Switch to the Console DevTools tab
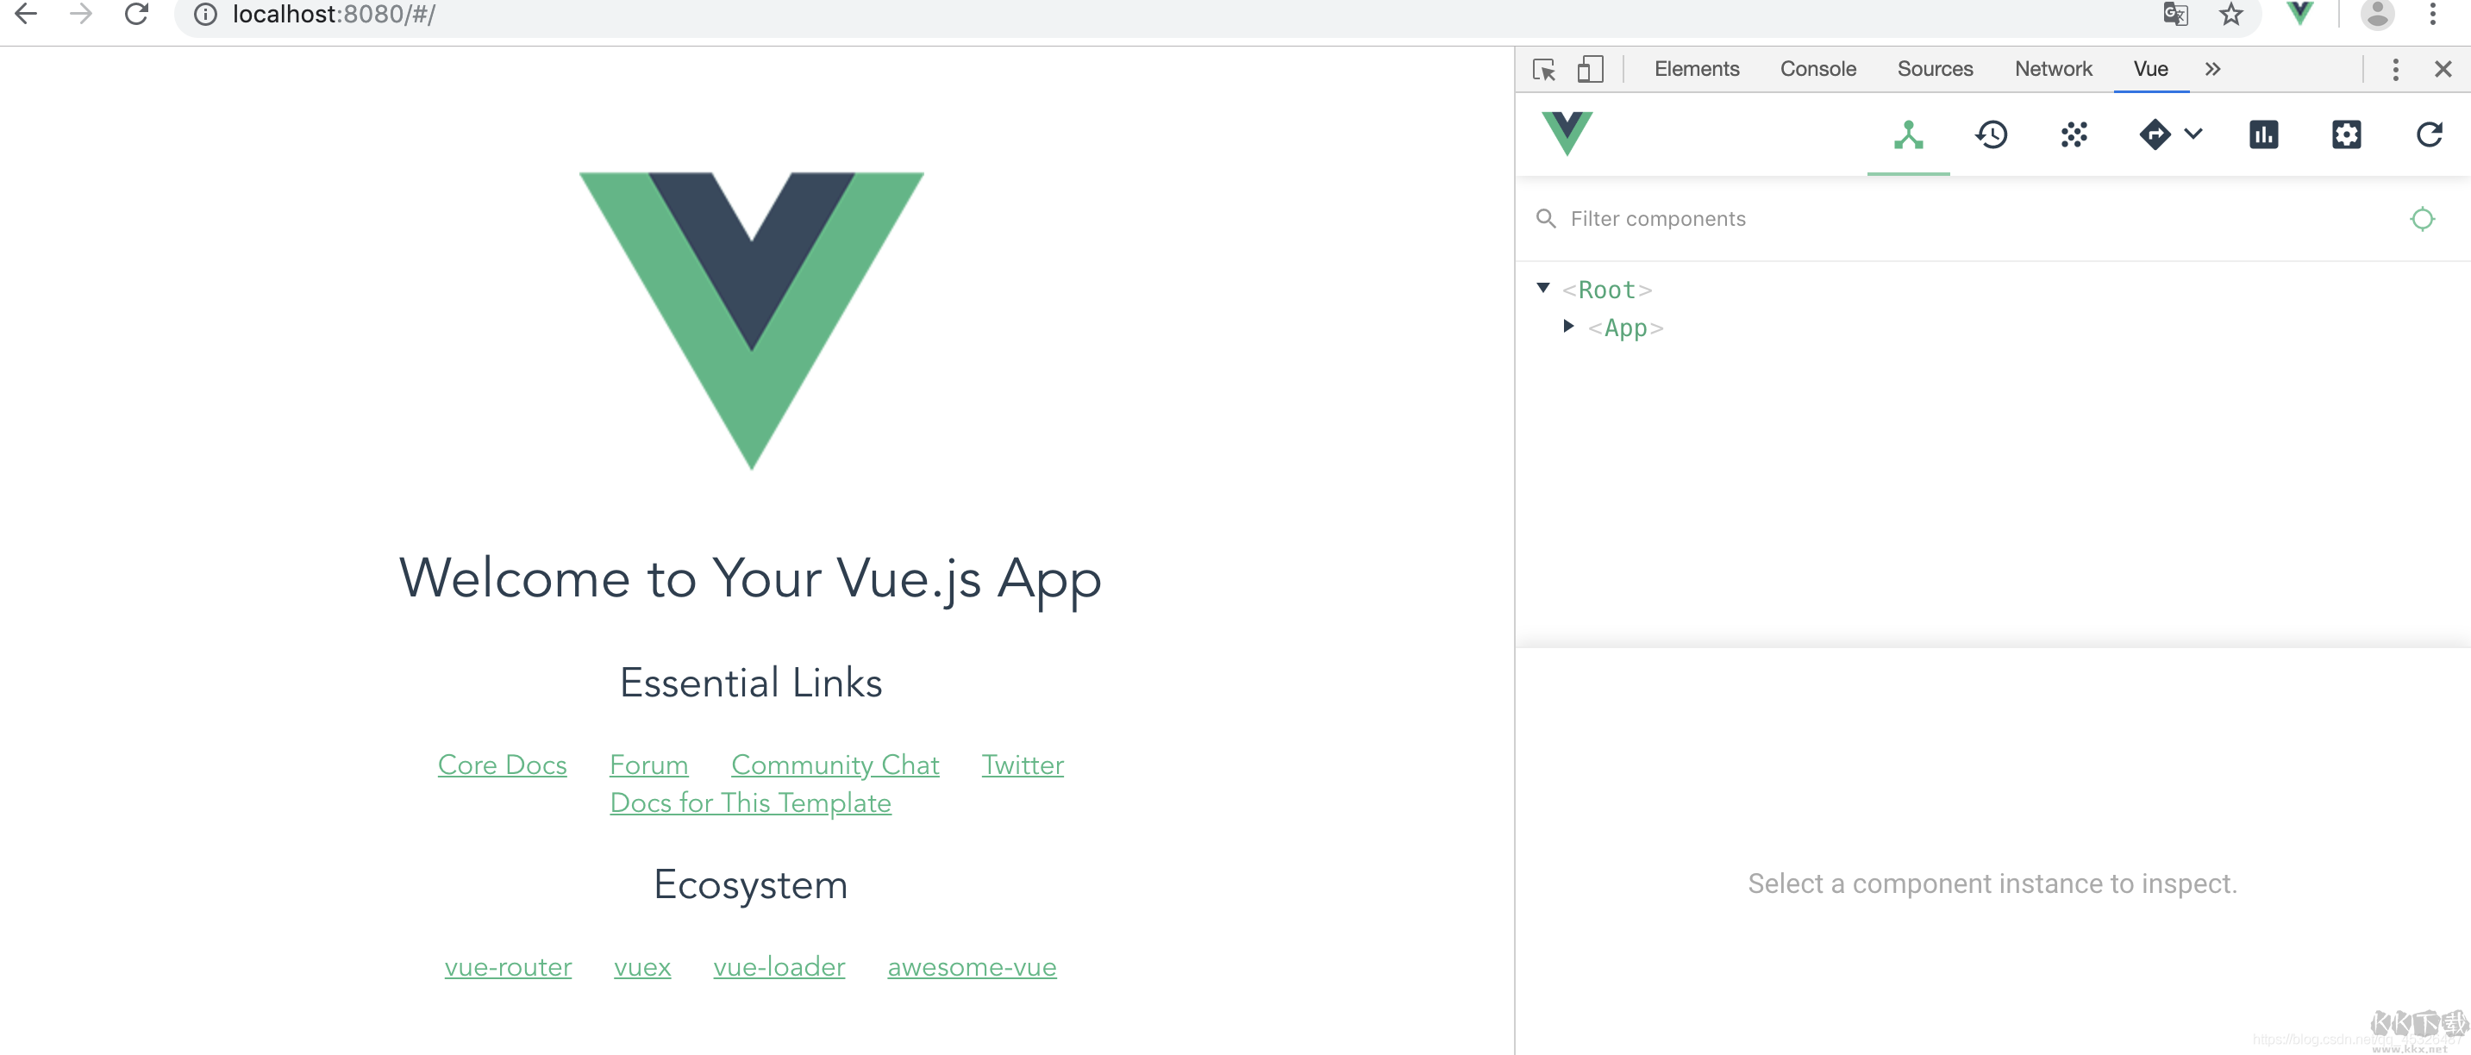The width and height of the screenshot is (2471, 1055). pyautogui.click(x=1816, y=68)
